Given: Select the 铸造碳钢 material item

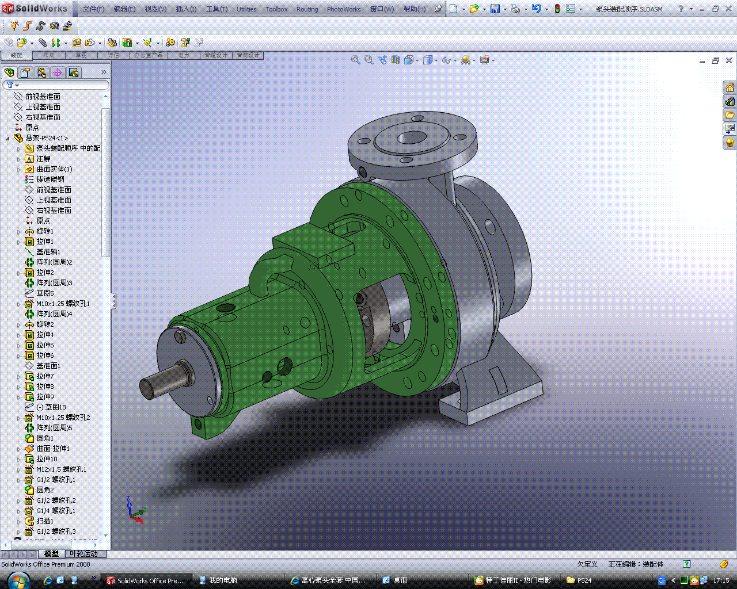Looking at the screenshot, I should coord(45,179).
